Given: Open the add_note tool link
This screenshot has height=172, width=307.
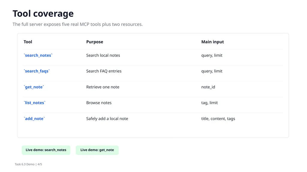Looking at the screenshot, I should tap(34, 119).
